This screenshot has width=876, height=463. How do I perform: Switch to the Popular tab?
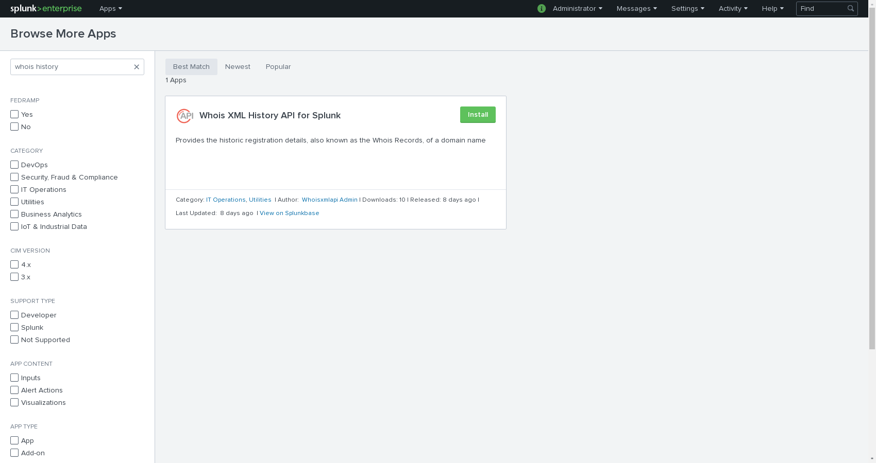point(278,67)
